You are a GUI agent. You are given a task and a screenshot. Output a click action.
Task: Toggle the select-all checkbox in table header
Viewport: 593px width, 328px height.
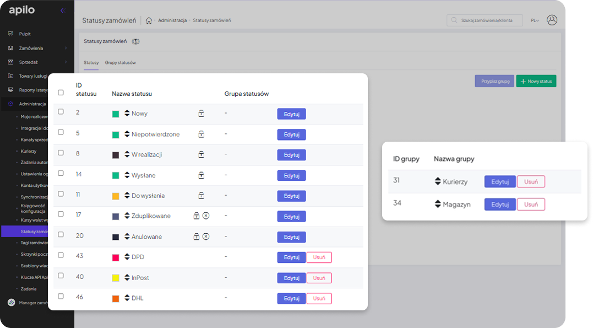click(x=61, y=93)
